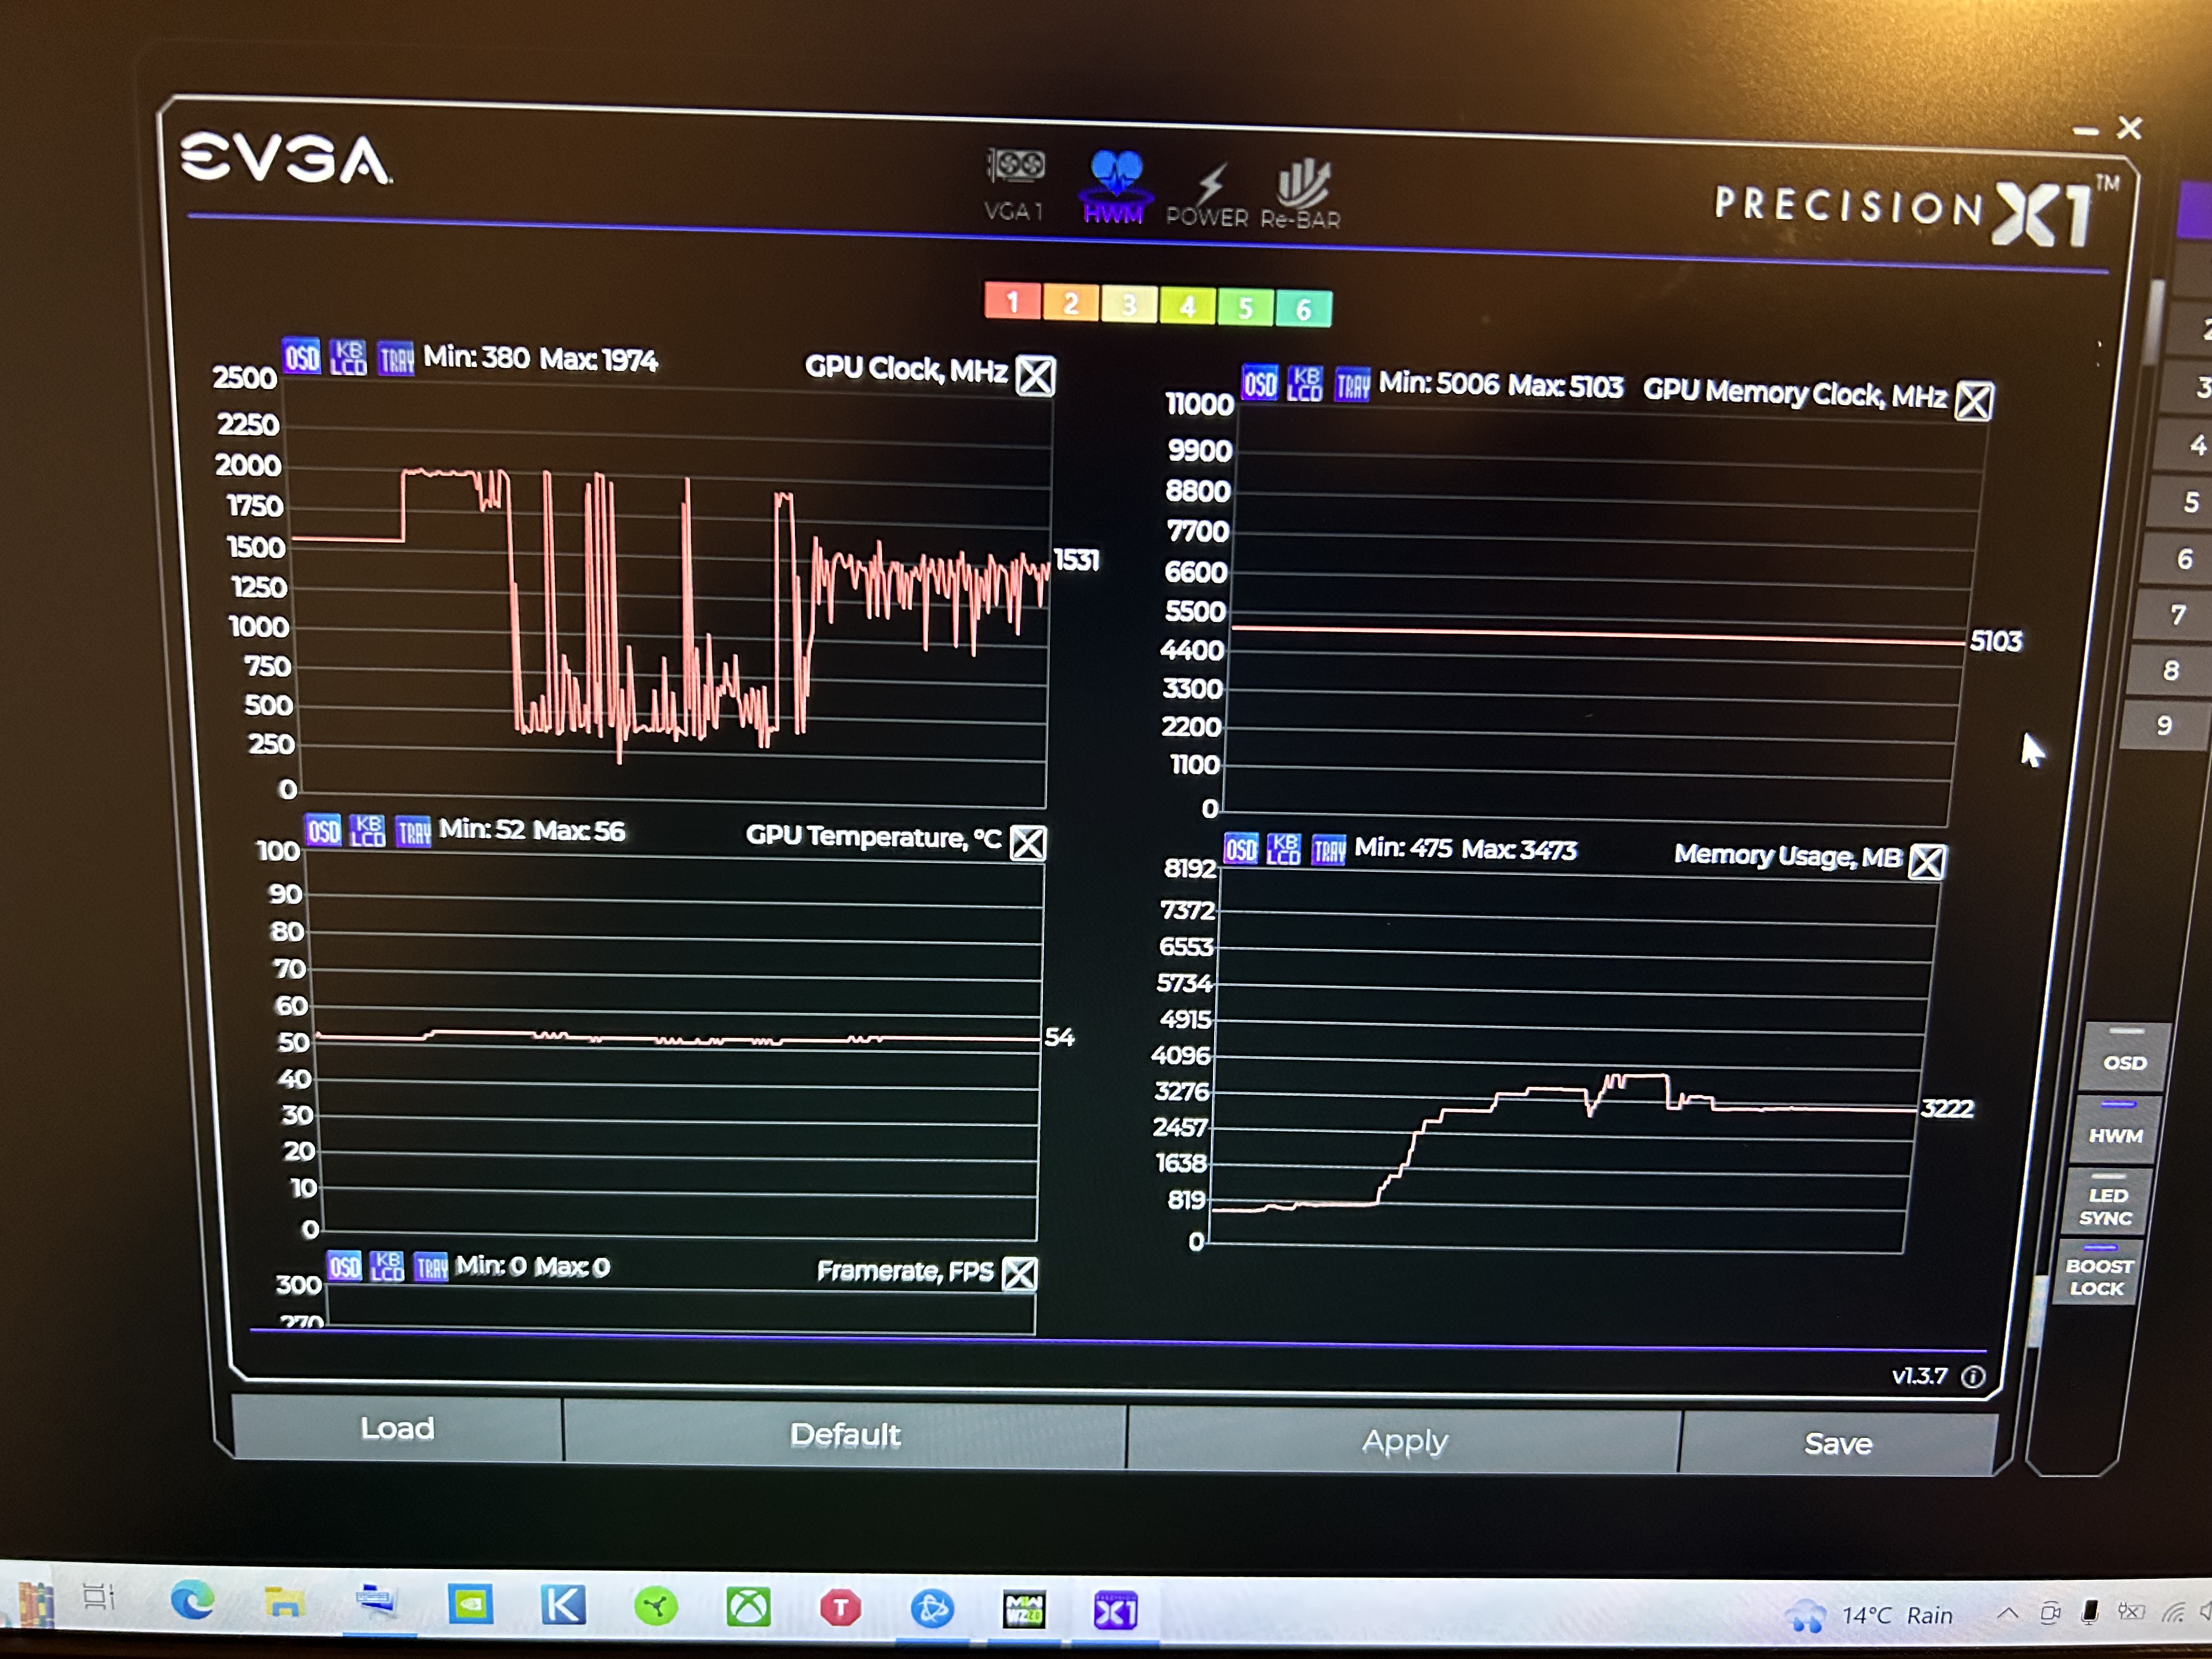This screenshot has width=2212, height=1659.
Task: Click the EVGA logo
Action: click(x=286, y=159)
